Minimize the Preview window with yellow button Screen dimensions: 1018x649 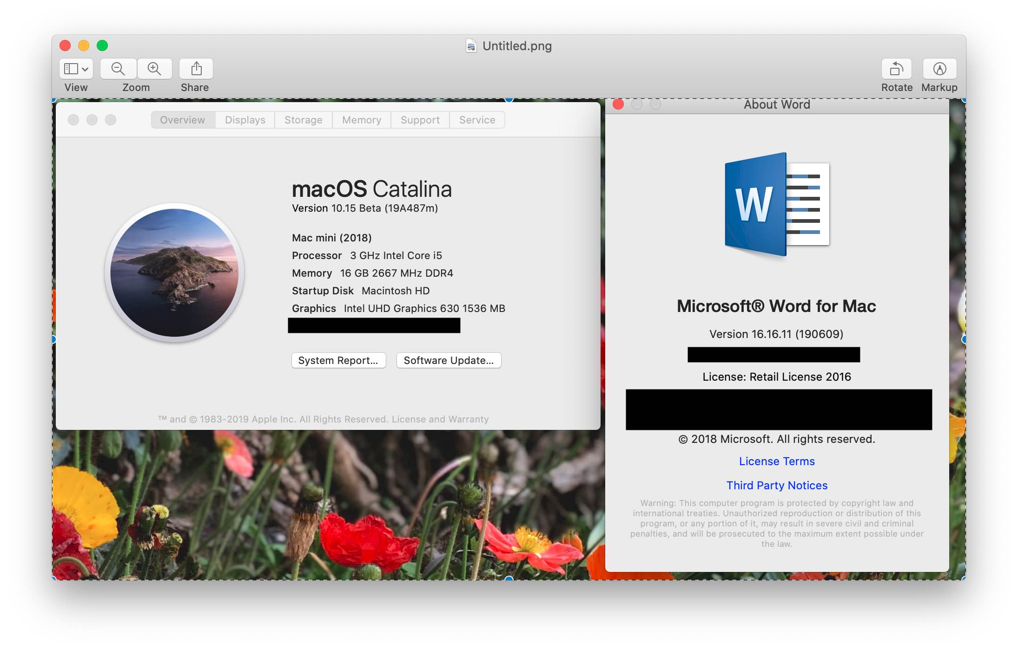coord(84,45)
